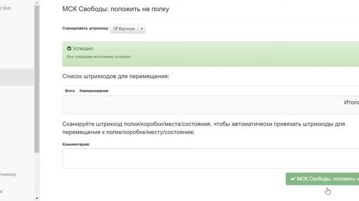The image size is (359, 201).
Task: Click the sidebar vertical scrollbar thumb
Action: 37,79
